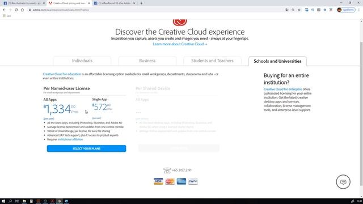Click the Per Shared Device heading
Viewport: 363px width, 204px height.
[x=153, y=88]
